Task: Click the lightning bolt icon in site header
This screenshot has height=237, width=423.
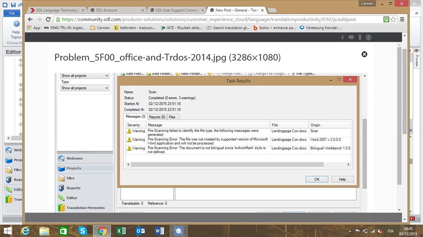Action: point(342,37)
